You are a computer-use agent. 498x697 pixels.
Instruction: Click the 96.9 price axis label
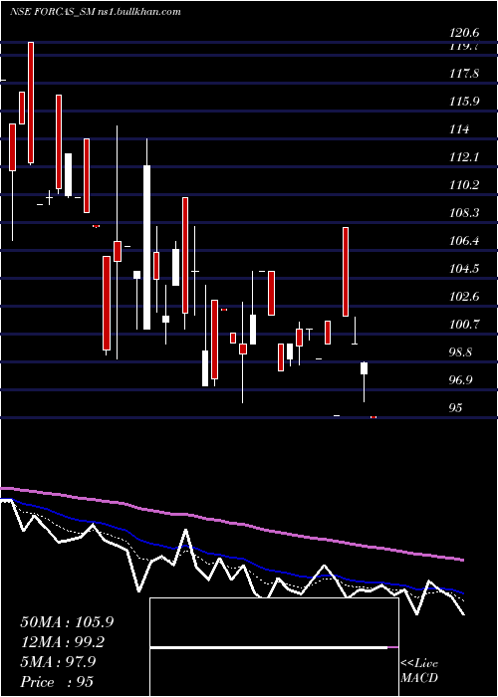461,380
